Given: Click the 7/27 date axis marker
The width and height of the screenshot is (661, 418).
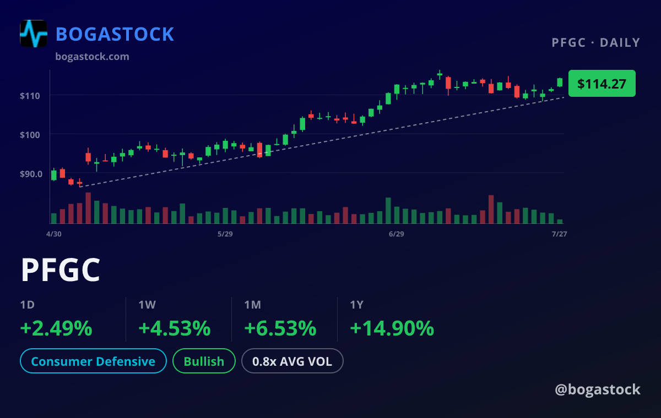Looking at the screenshot, I should pos(560,234).
